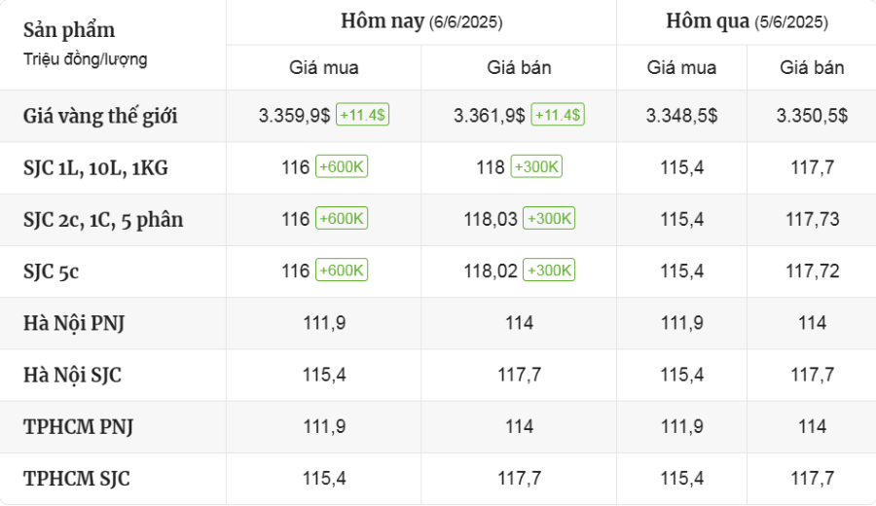The image size is (876, 506).
Task: Select the "TPHCM PNJ" row label
Action: (x=78, y=426)
